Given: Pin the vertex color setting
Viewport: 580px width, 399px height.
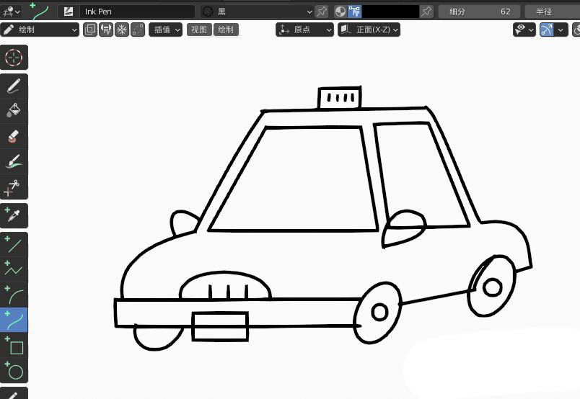Looking at the screenshot, I should 426,12.
